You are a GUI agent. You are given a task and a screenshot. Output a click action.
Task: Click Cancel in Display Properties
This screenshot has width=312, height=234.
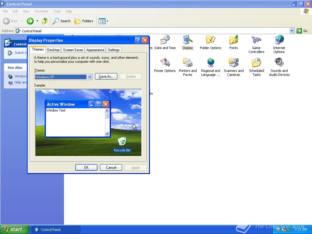pyautogui.click(x=111, y=168)
